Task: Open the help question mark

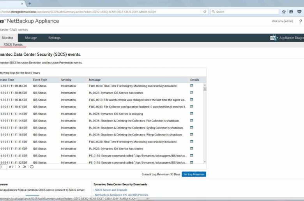Action: [x=300, y=21]
